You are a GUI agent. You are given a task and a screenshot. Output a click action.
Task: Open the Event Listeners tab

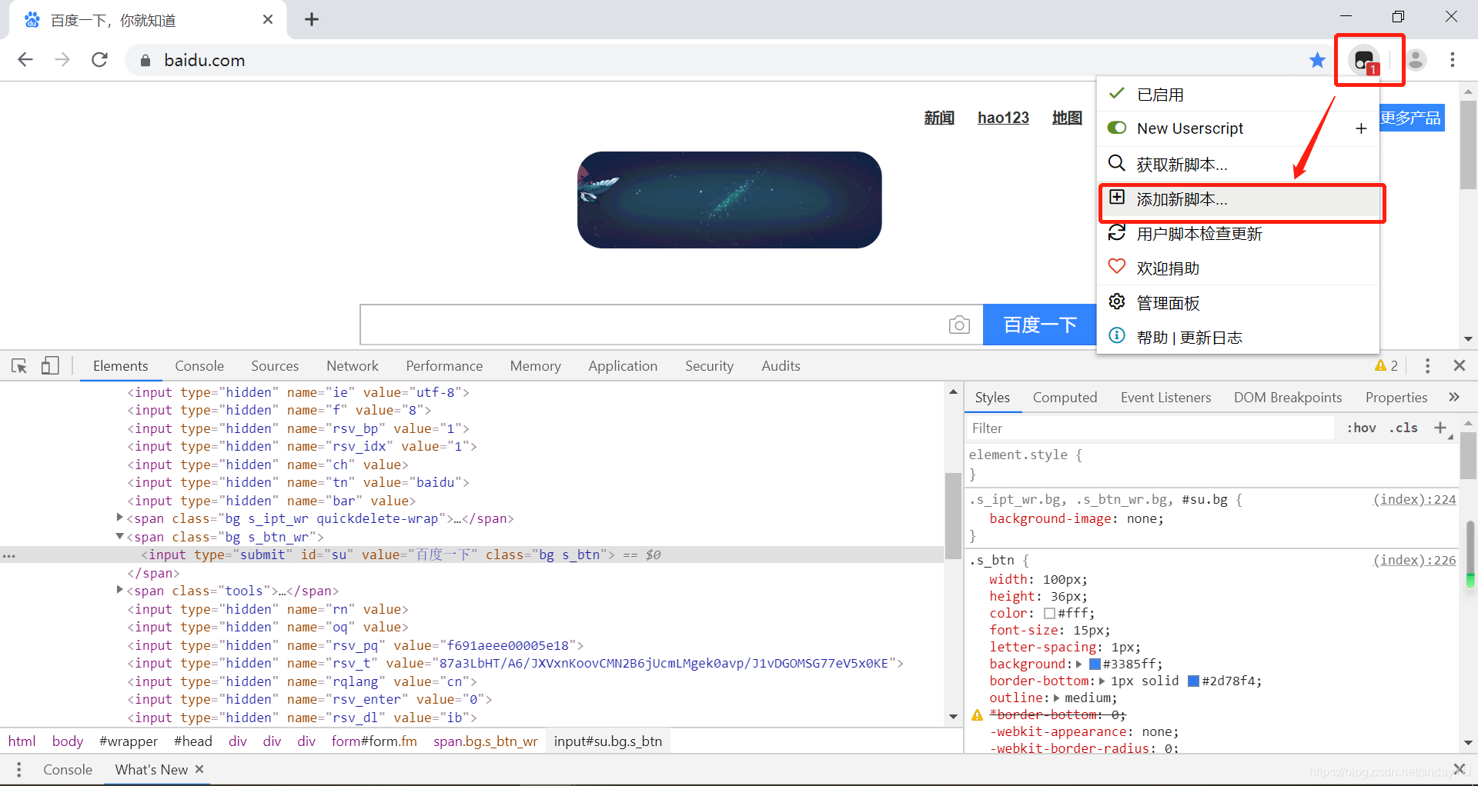(x=1165, y=398)
